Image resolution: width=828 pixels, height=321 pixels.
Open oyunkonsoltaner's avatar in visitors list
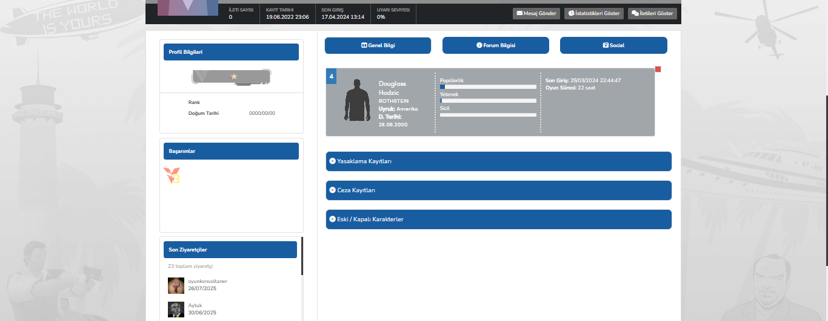point(176,285)
